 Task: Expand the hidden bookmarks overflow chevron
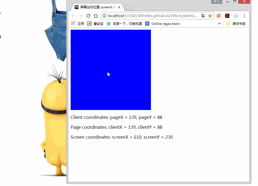219,24
